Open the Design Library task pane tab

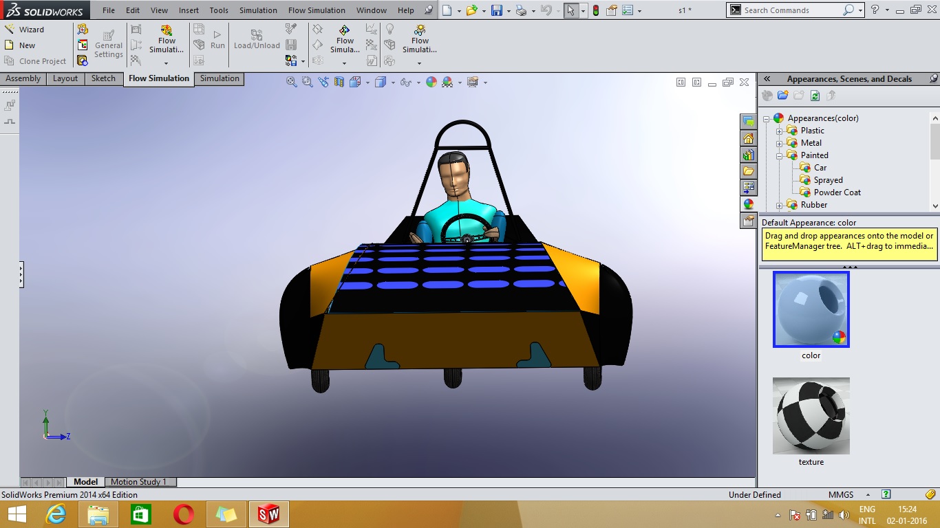coord(749,155)
